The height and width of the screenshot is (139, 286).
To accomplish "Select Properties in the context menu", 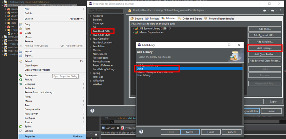I will [x=52, y=136].
